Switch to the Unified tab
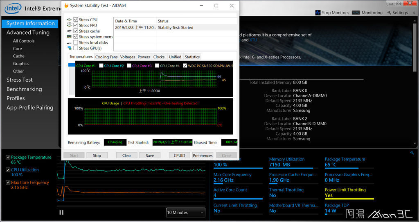 pos(175,57)
